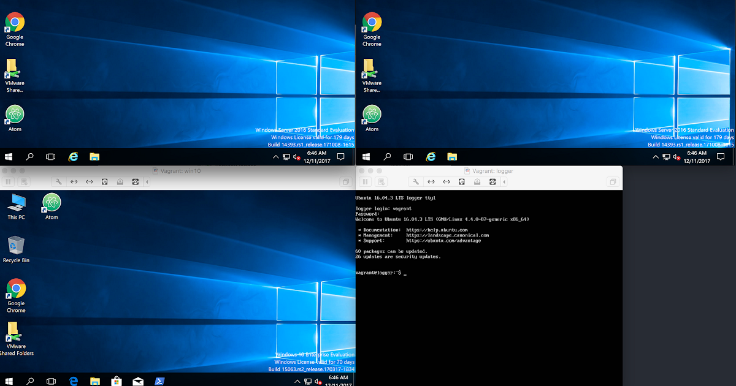Click network tray icon in top-right Server VM

667,157
